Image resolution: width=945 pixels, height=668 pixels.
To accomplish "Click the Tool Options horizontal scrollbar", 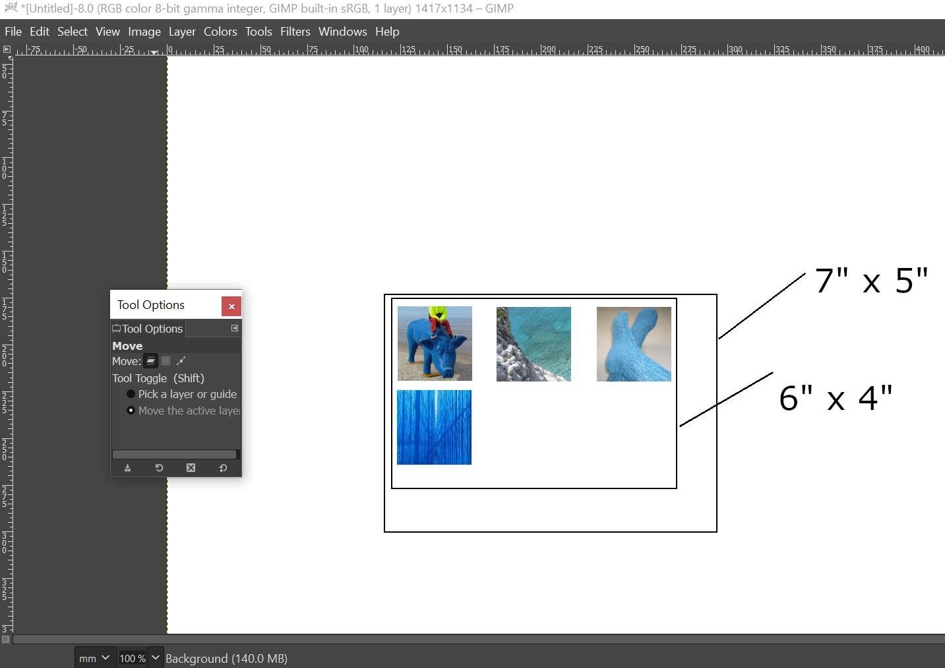I will pyautogui.click(x=175, y=454).
